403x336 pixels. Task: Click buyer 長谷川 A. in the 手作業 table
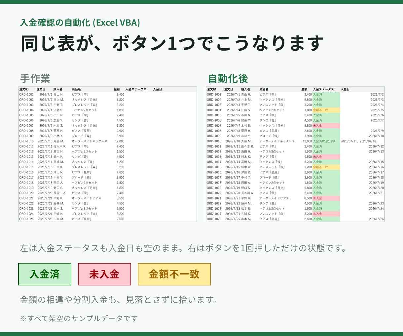(60, 193)
